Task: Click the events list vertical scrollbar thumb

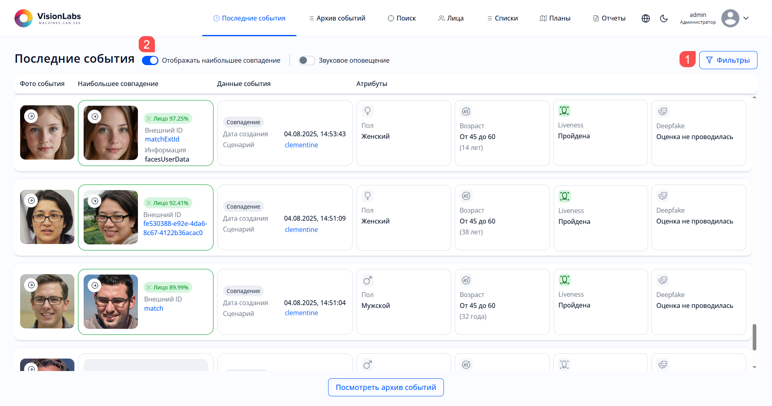Action: (x=754, y=337)
